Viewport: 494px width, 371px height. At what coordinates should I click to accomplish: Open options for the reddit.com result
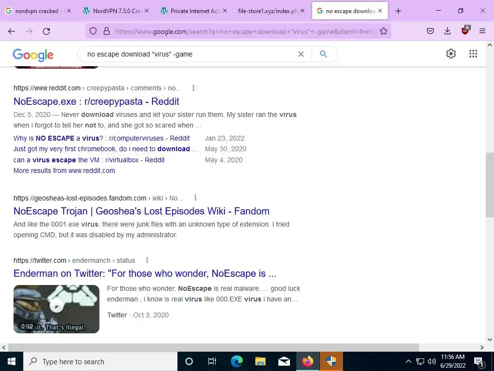(x=193, y=88)
